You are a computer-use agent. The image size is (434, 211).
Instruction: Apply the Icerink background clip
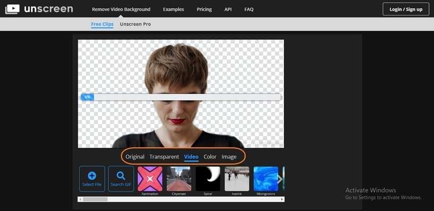(x=237, y=179)
